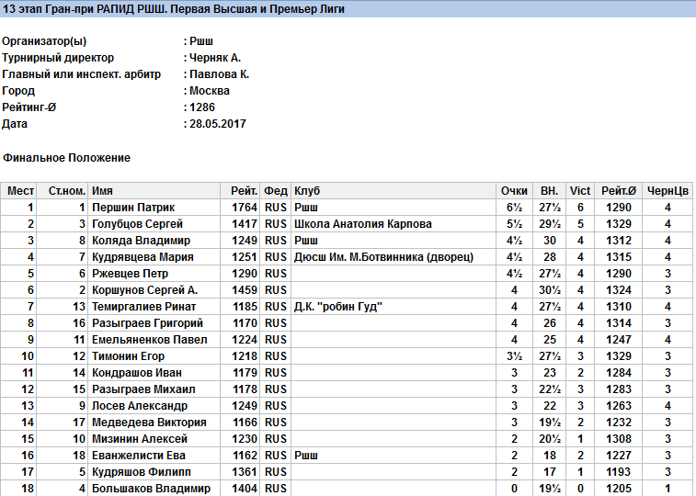
Task: Click tiebreak '30½' in Коршунов's row
Action: [x=550, y=290]
